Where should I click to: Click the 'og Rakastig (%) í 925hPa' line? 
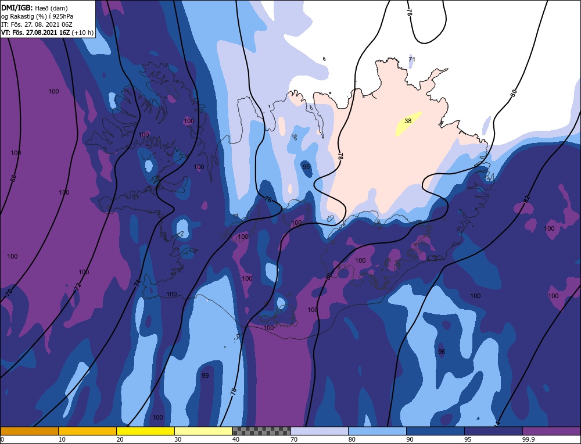click(37, 16)
